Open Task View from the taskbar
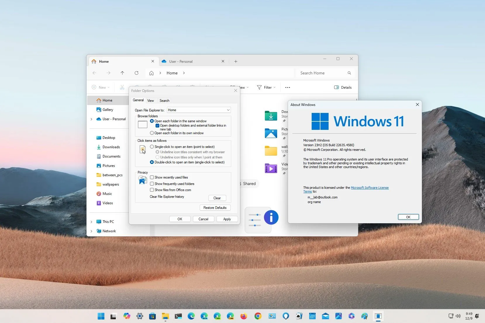 113,316
